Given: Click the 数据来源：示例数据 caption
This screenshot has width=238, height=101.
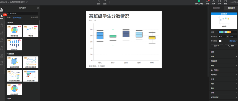Looking at the screenshot, I should point(97,66).
